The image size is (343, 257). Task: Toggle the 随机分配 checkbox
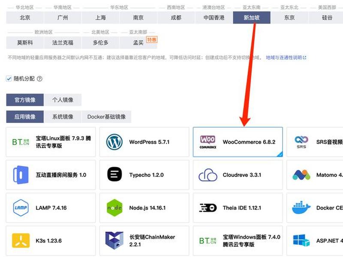coord(9,79)
